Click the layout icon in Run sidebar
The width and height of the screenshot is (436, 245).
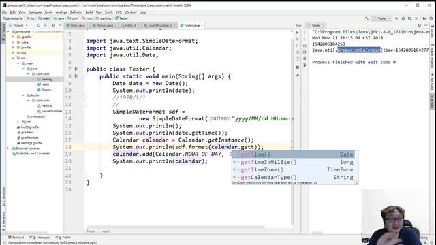tap(297, 67)
